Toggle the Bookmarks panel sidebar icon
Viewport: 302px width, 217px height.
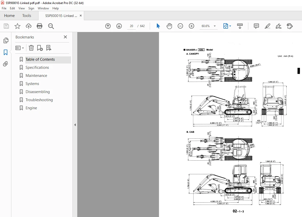(6, 52)
